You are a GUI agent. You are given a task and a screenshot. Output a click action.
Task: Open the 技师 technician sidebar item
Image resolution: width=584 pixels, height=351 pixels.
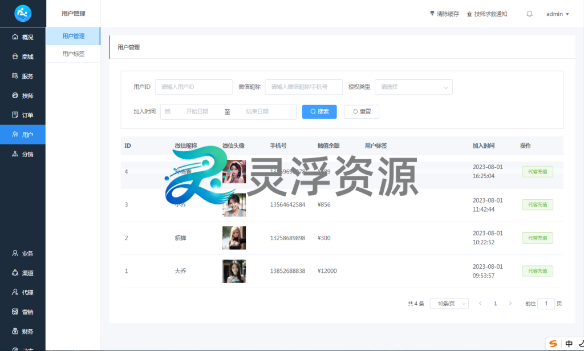(23, 96)
